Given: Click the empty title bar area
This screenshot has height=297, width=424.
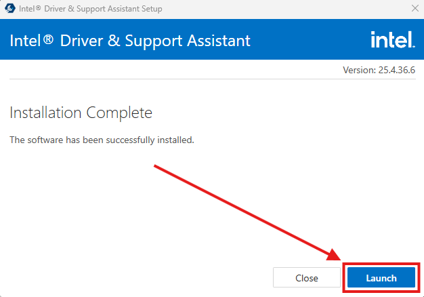Looking at the screenshot, I should tap(284, 9).
